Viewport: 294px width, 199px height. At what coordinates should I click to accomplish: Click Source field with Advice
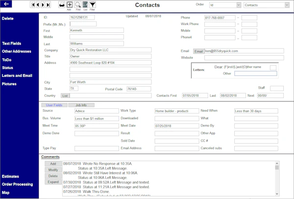97,111
